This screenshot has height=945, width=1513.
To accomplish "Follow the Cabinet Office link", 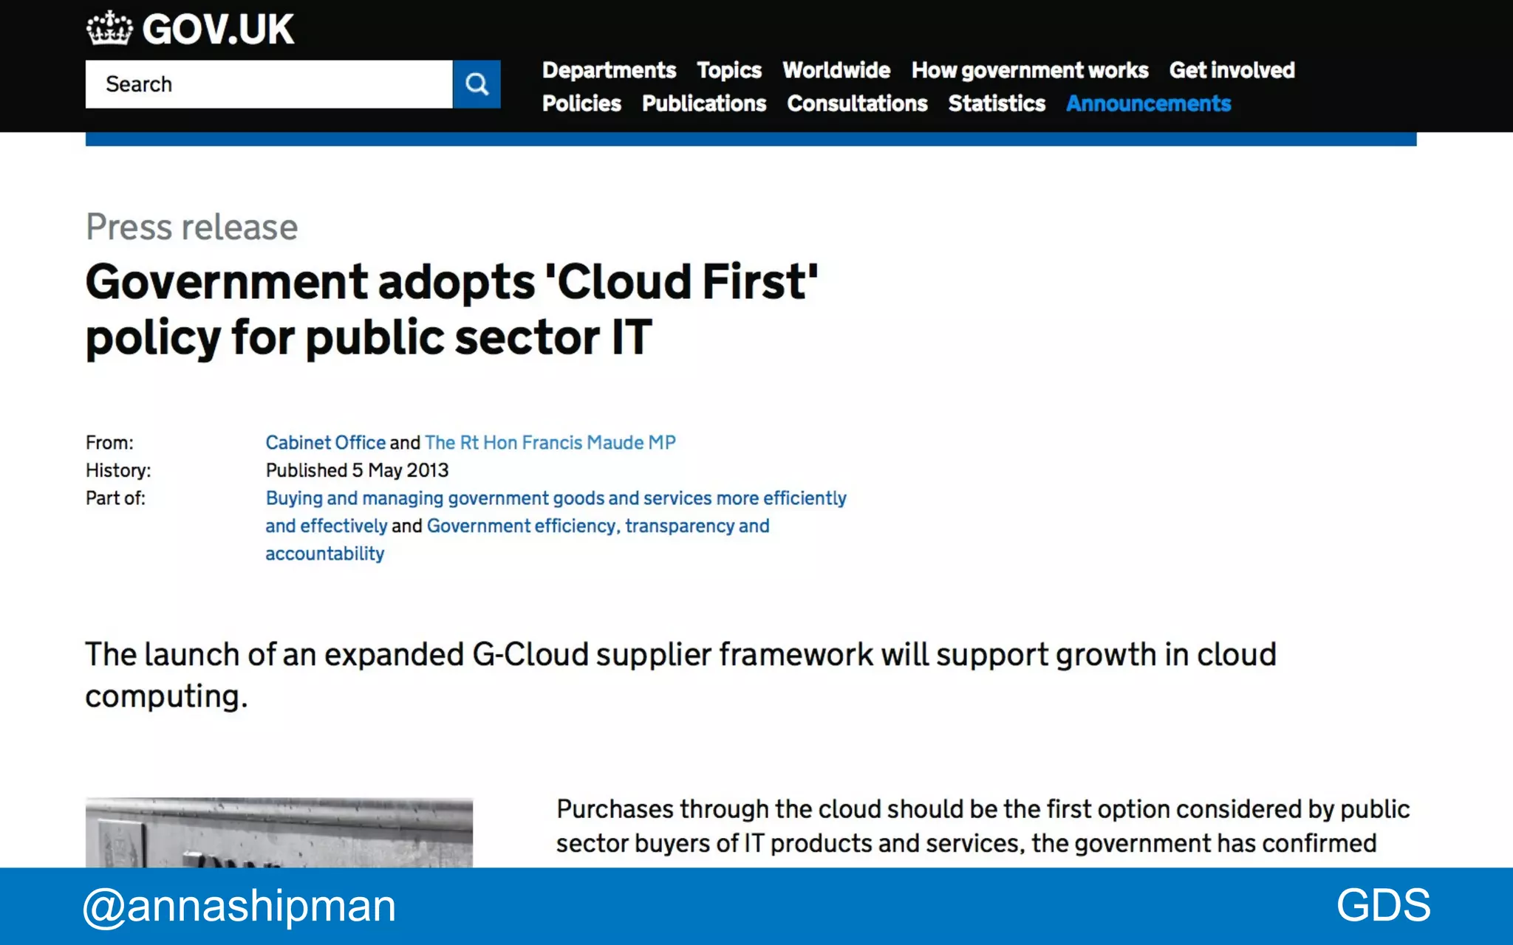I will (x=325, y=442).
